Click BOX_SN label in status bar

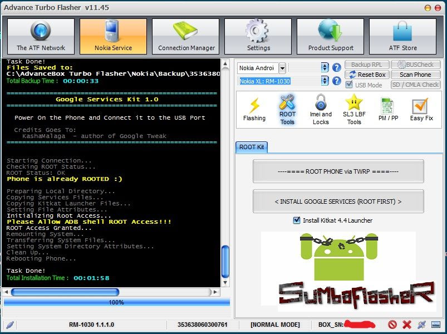[331, 325]
